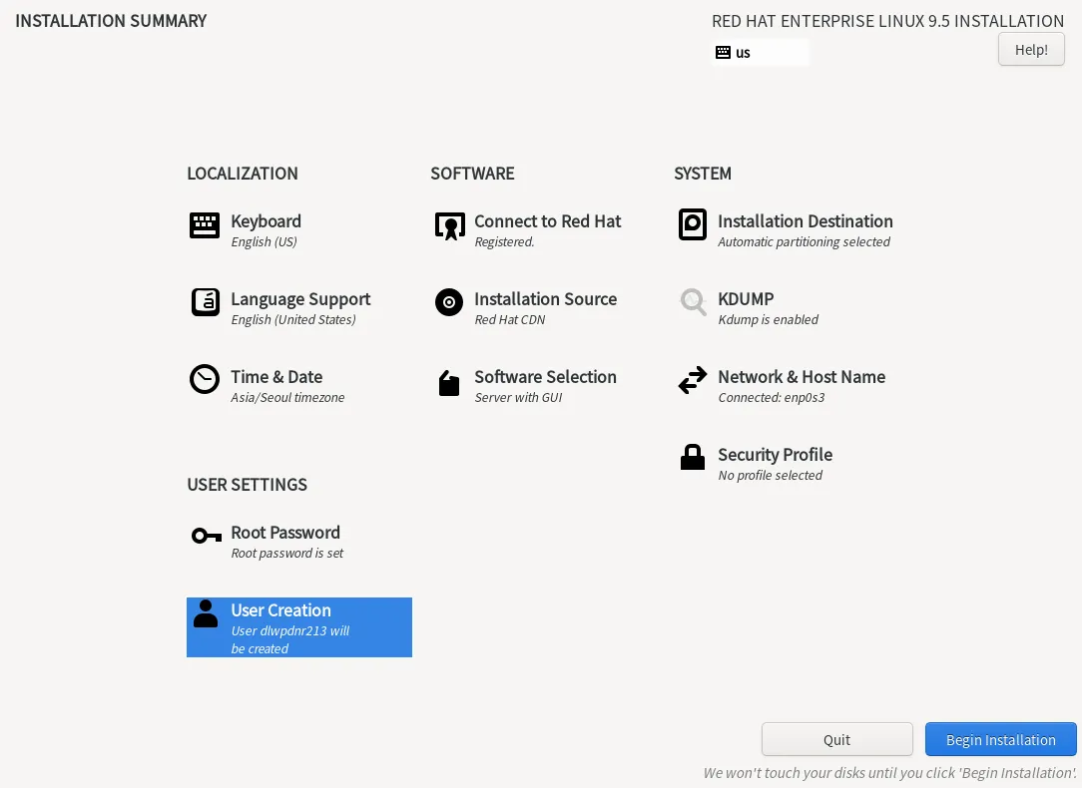Viewport: 1082px width, 788px height.
Task: Click the KDUMP magnifier icon
Action: [x=693, y=302]
